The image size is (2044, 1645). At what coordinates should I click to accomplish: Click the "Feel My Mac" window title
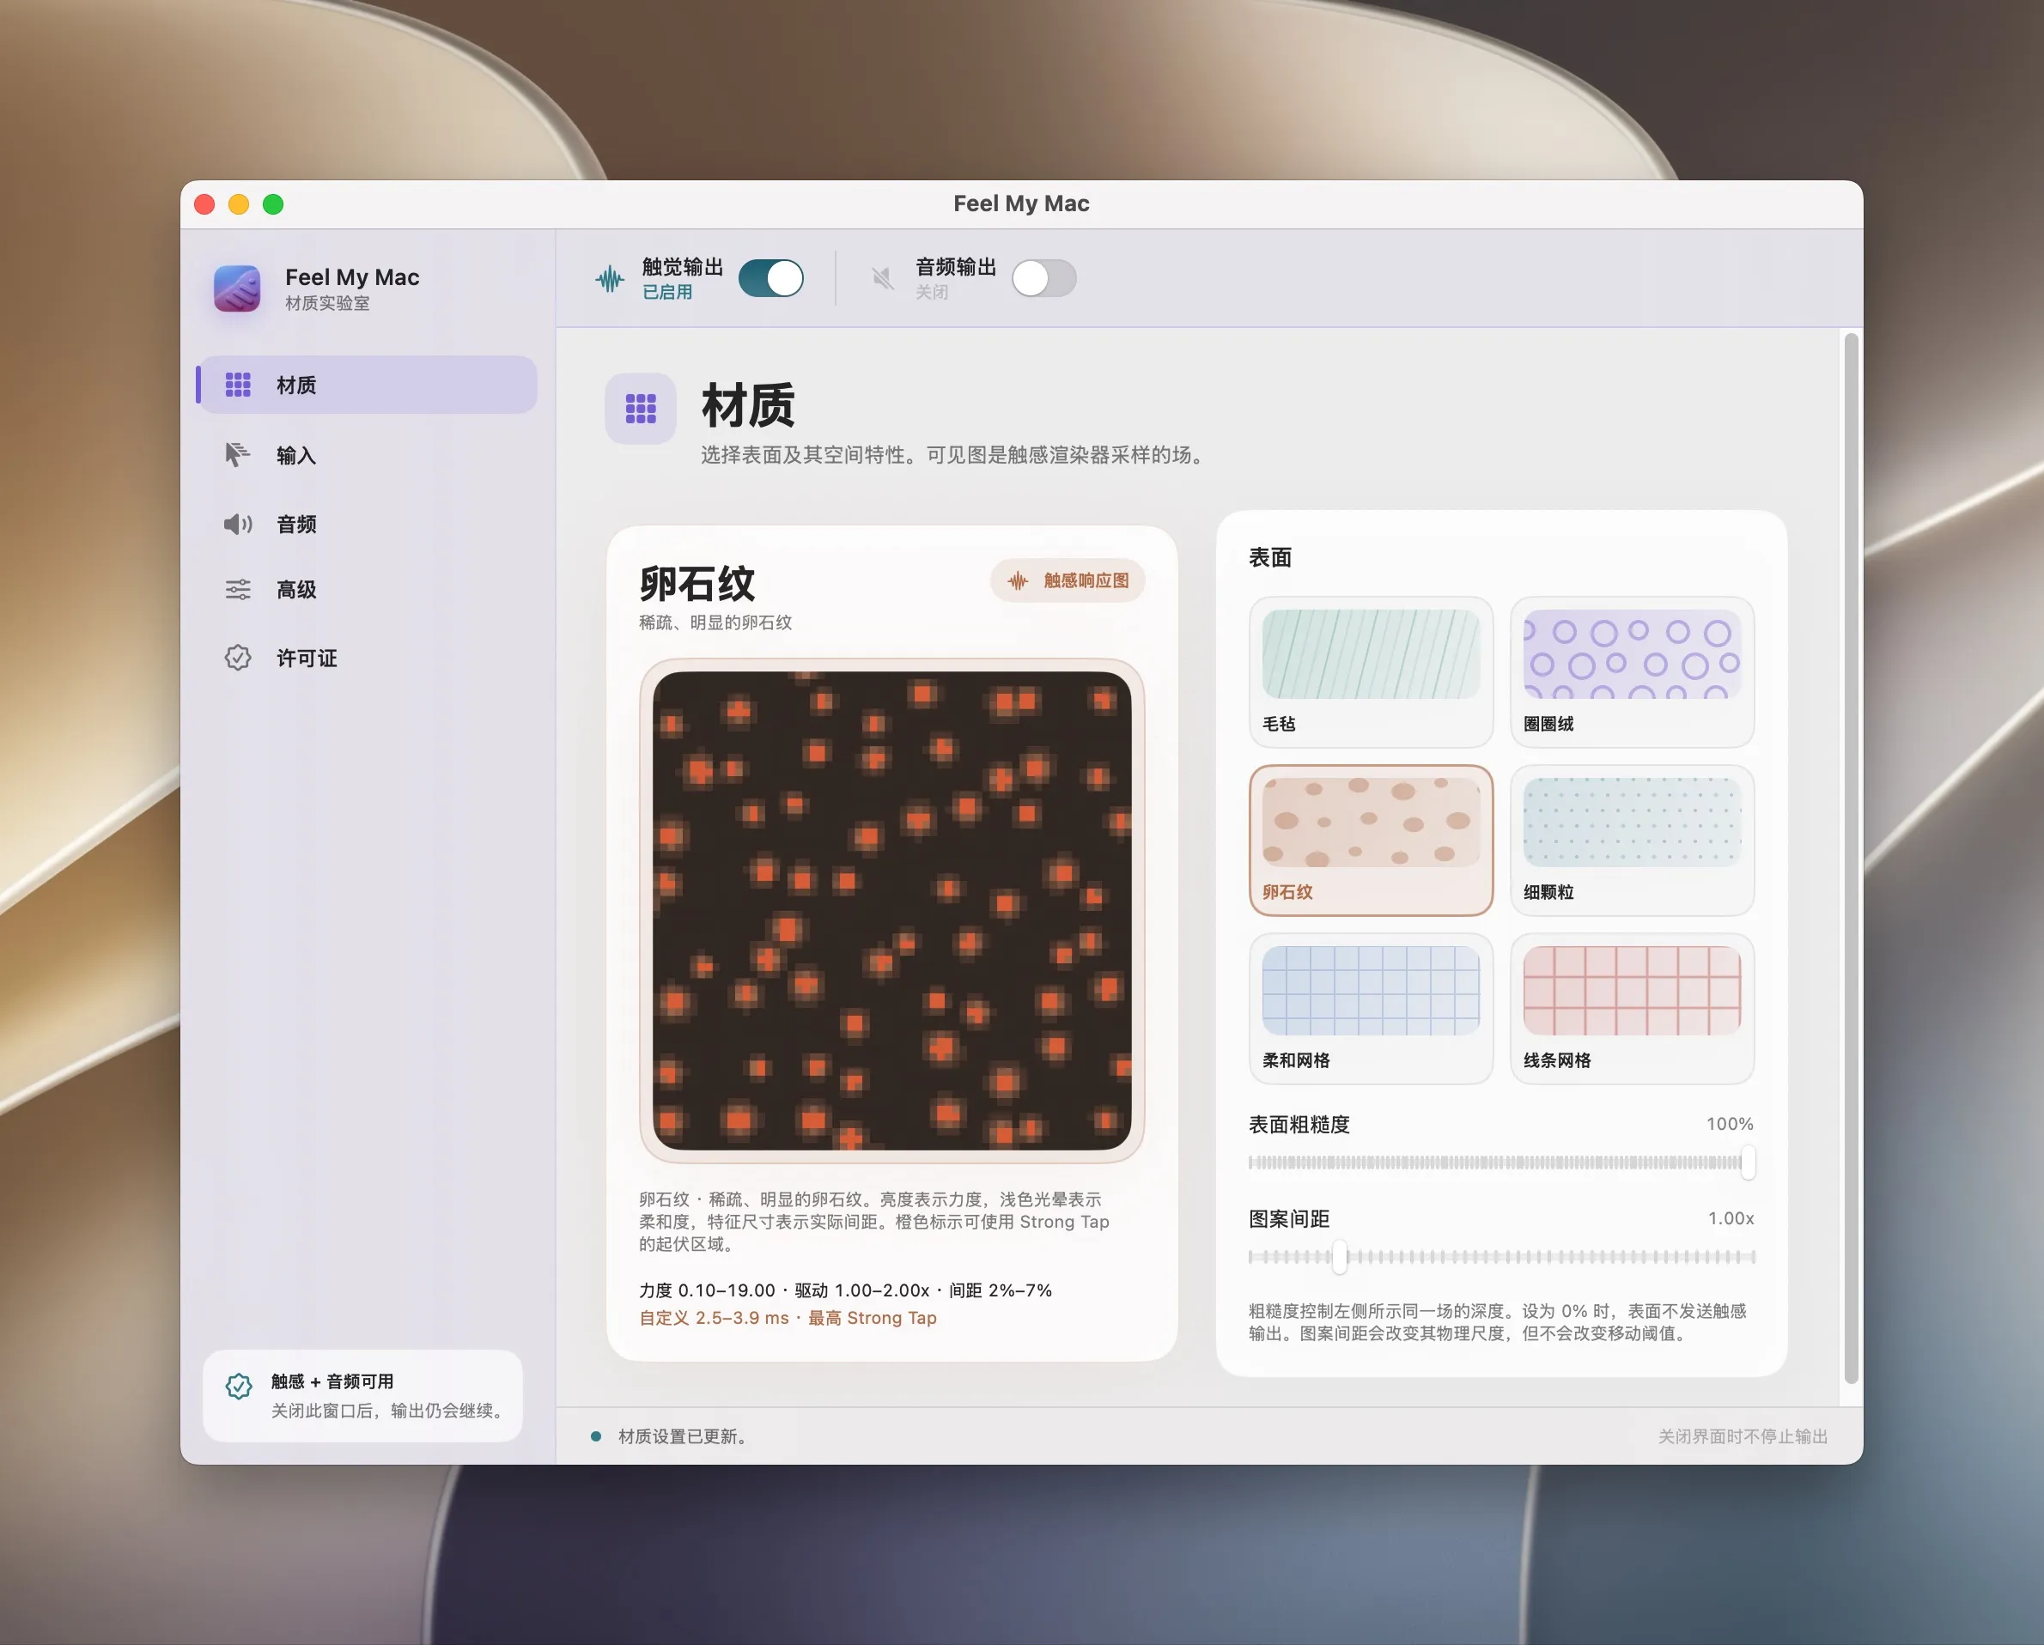click(x=1021, y=203)
